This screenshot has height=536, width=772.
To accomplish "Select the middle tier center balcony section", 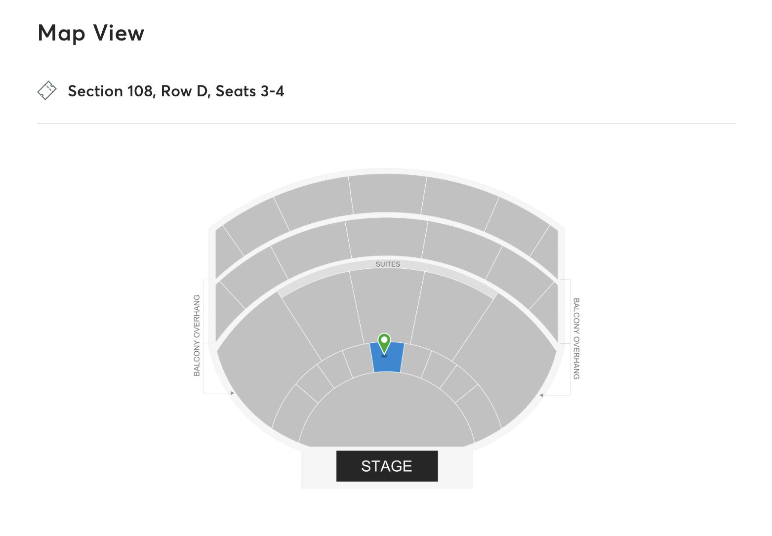I will pos(387,238).
